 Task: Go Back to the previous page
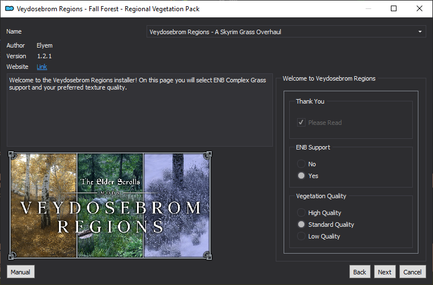pyautogui.click(x=359, y=272)
